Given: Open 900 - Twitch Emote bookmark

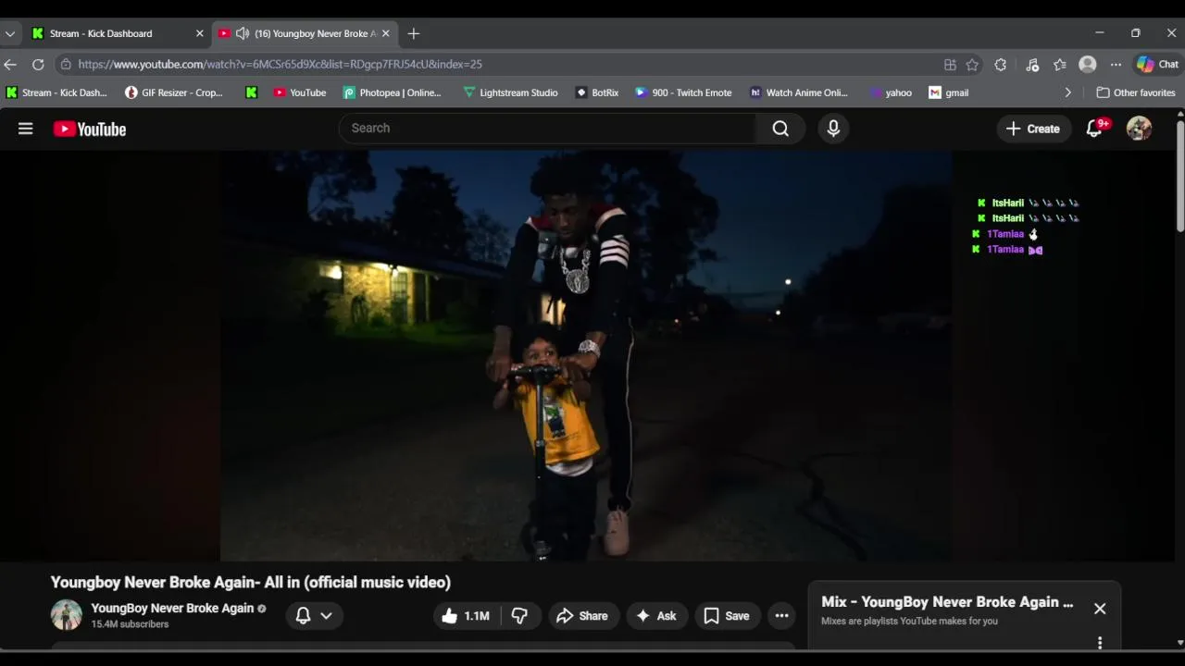Looking at the screenshot, I should [x=683, y=92].
